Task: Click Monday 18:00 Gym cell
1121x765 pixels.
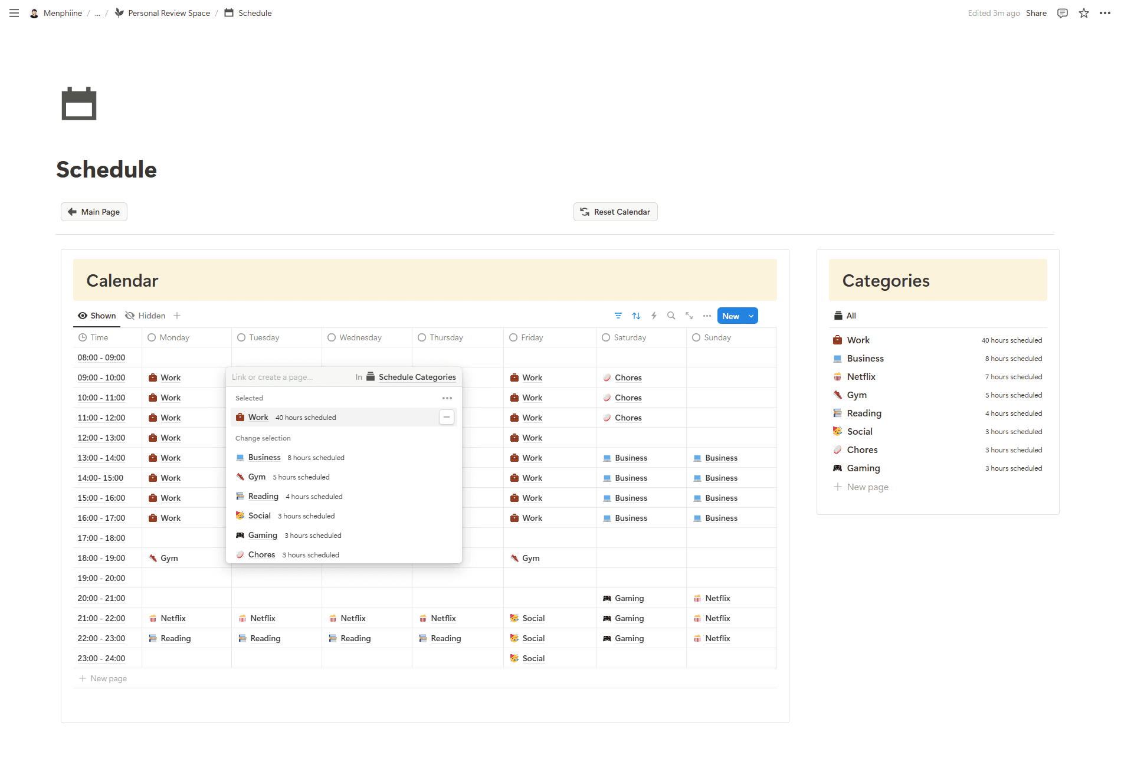Action: (x=186, y=558)
